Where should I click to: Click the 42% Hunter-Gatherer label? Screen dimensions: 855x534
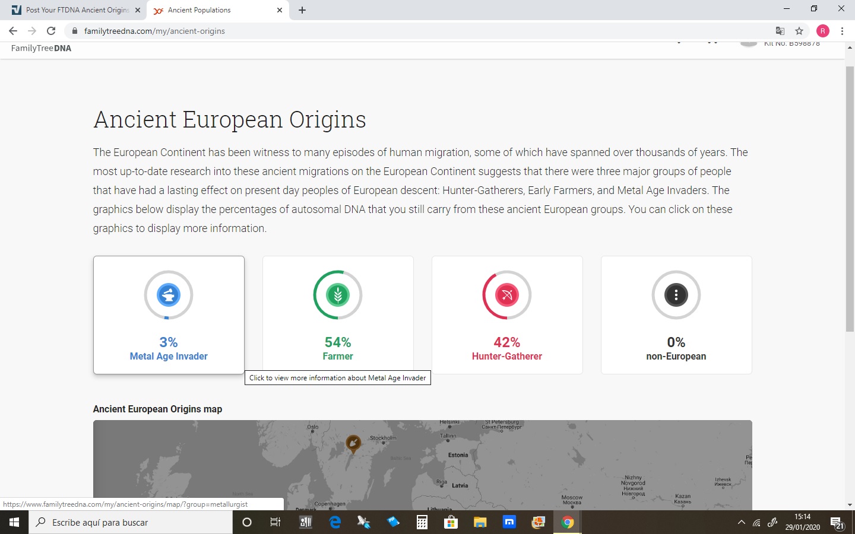pyautogui.click(x=507, y=349)
